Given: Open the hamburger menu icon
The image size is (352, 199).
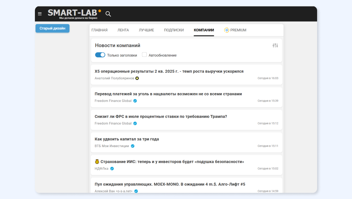Looking at the screenshot, I should point(40,14).
